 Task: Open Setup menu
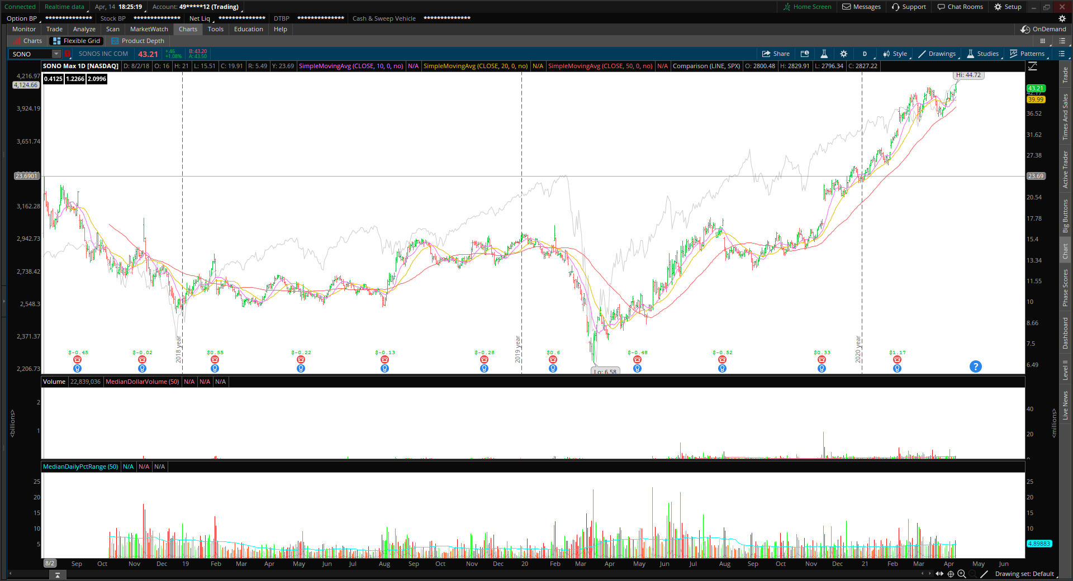pyautogui.click(x=1008, y=7)
